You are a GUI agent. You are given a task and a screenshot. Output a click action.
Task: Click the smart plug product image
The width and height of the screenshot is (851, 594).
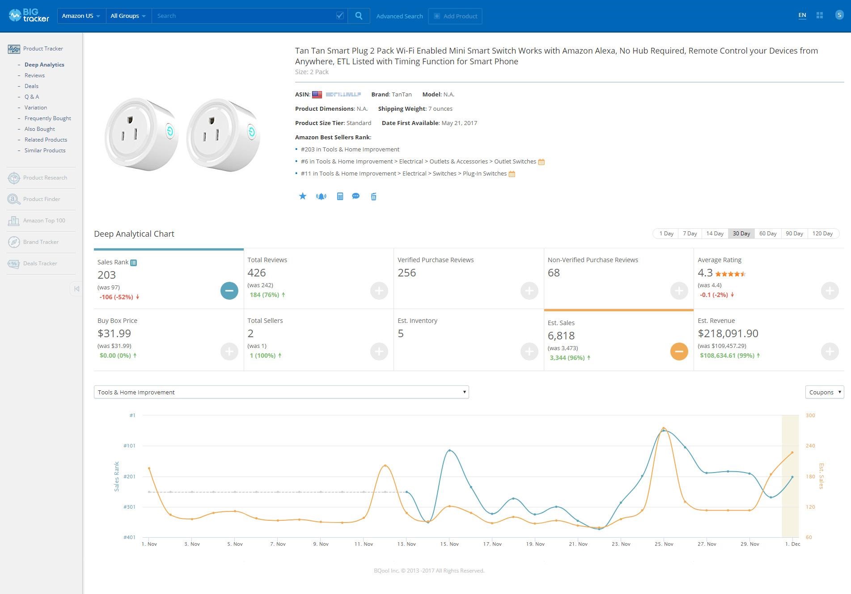[182, 134]
